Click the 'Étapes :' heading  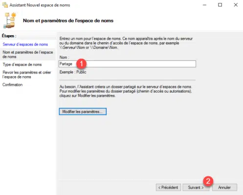(9, 36)
